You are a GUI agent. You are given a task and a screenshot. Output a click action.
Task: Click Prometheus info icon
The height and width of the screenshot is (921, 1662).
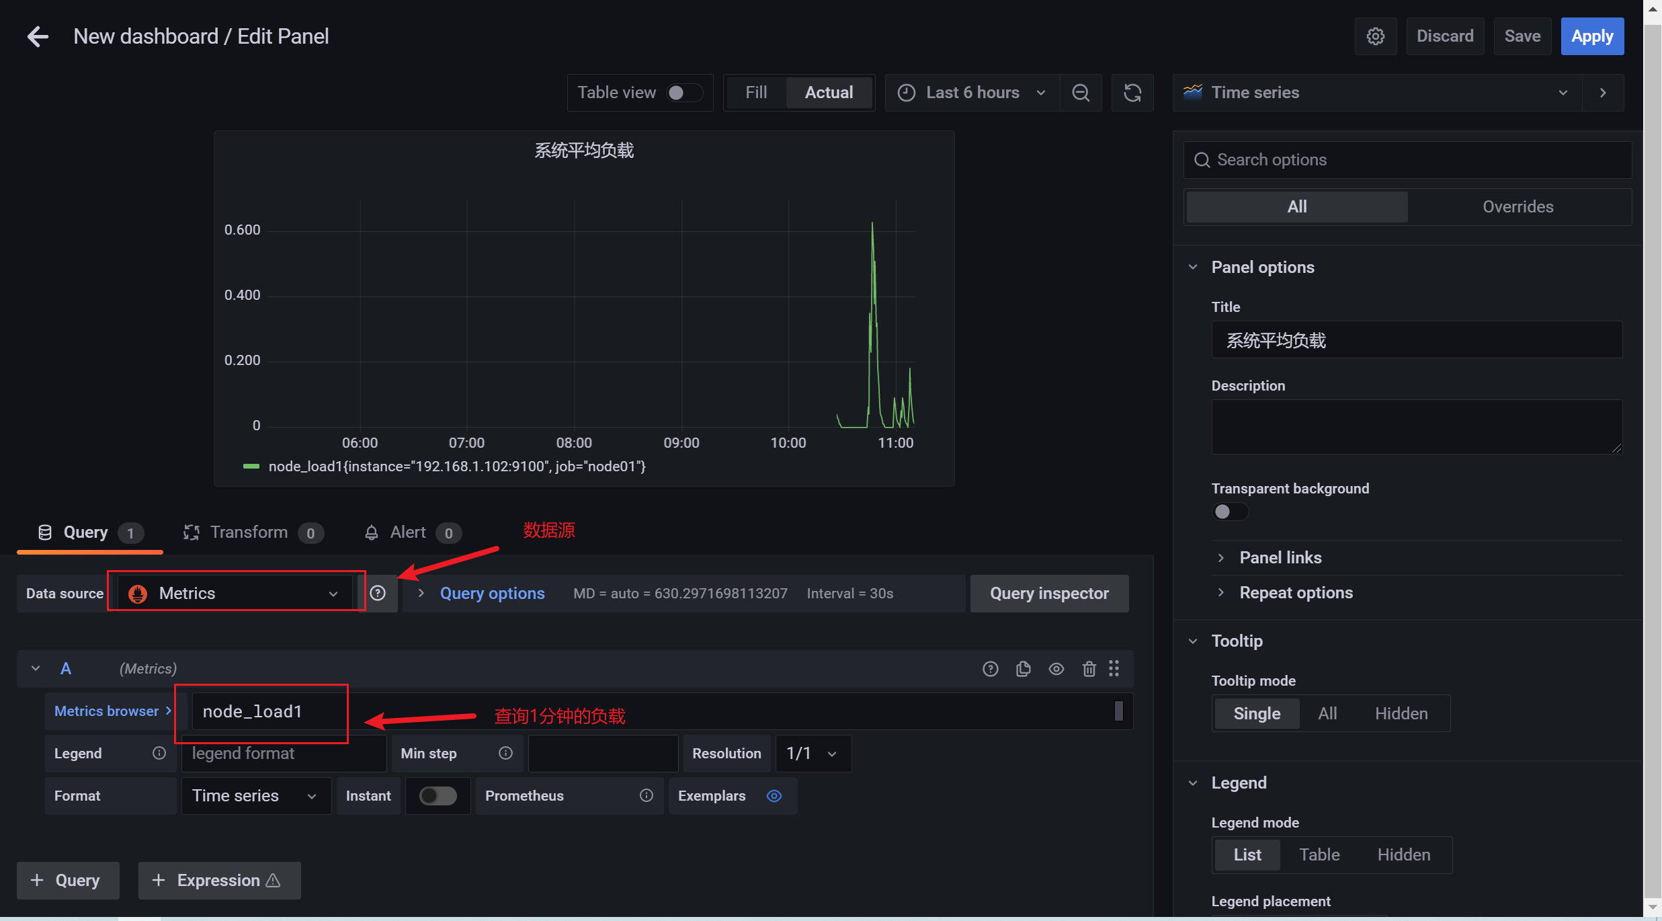pos(647,795)
